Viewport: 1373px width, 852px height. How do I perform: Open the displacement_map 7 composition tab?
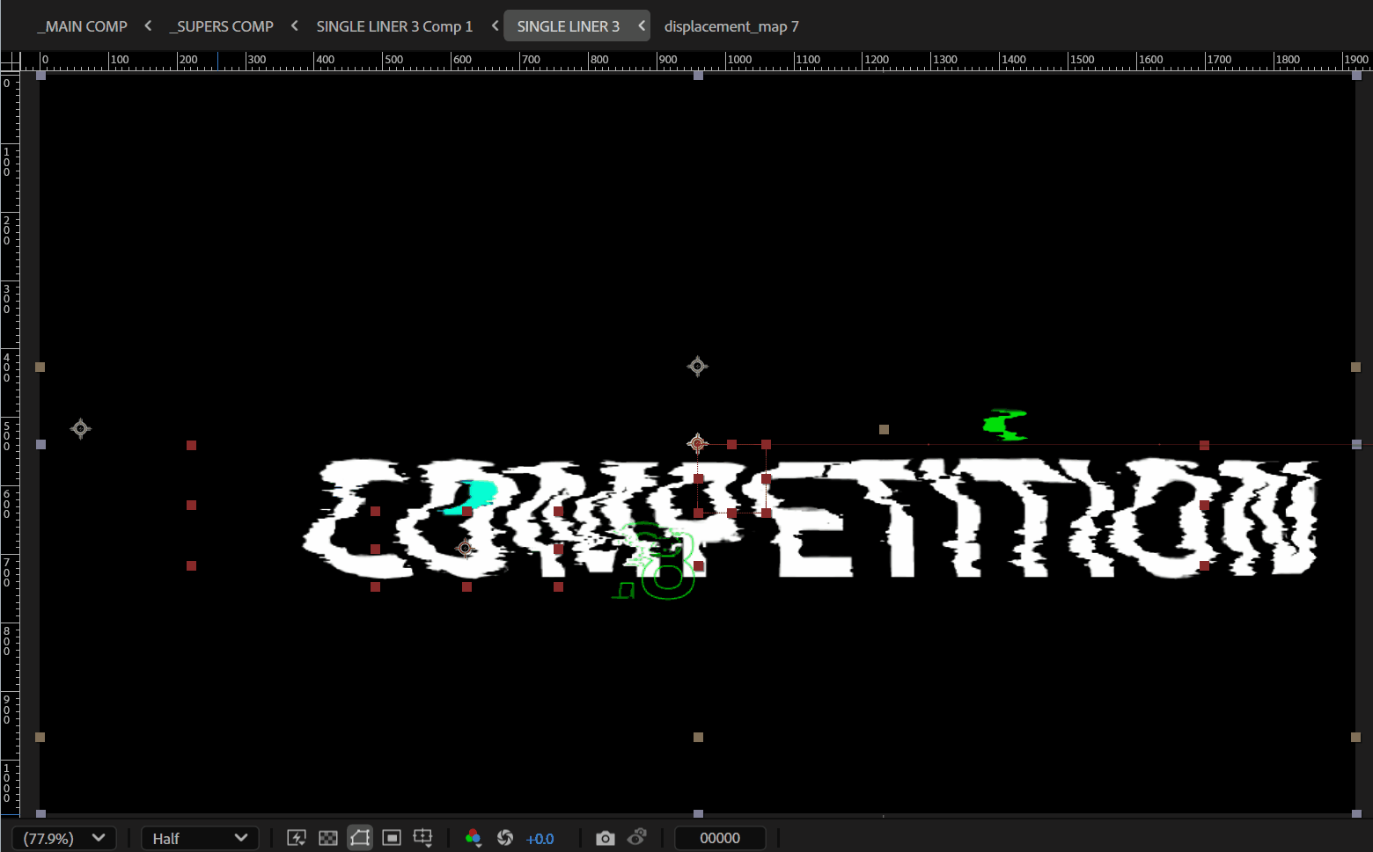tap(731, 26)
